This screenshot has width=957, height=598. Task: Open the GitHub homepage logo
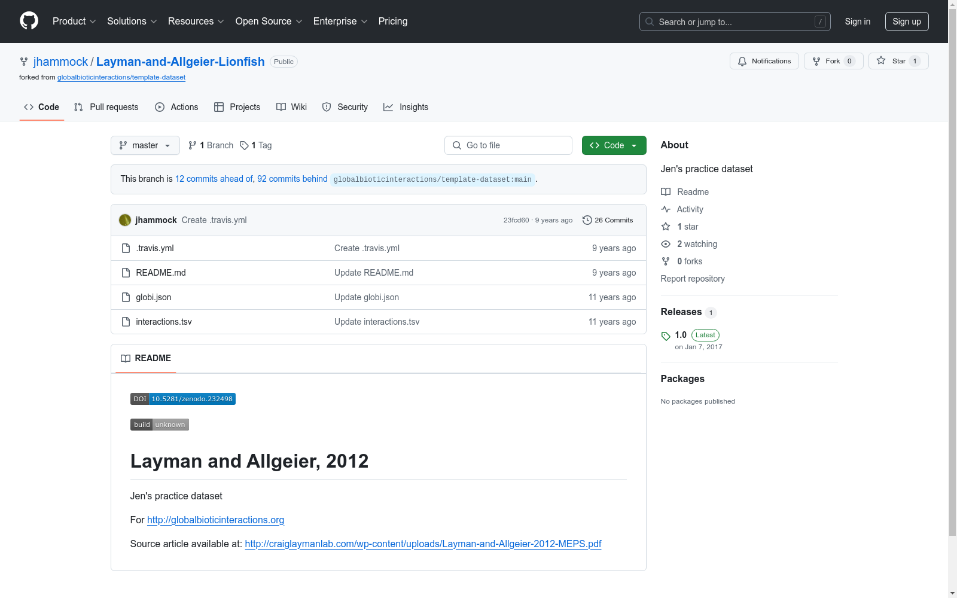[29, 21]
